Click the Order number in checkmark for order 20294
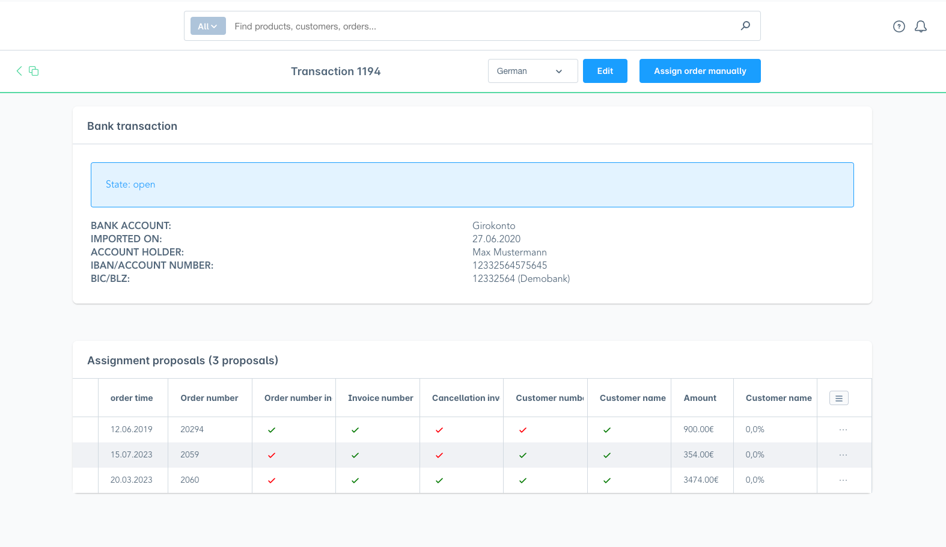946x547 pixels. (272, 430)
